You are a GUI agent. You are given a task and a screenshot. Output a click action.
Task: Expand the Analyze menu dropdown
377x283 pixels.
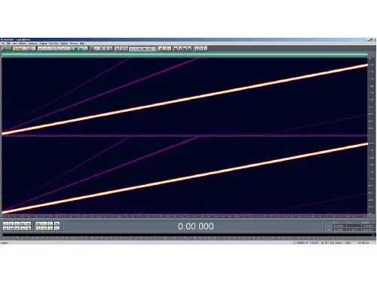click(43, 44)
